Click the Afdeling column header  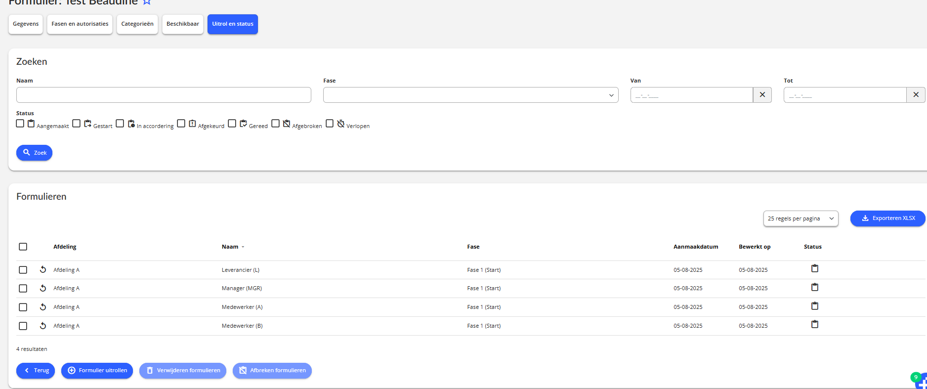[x=65, y=247]
